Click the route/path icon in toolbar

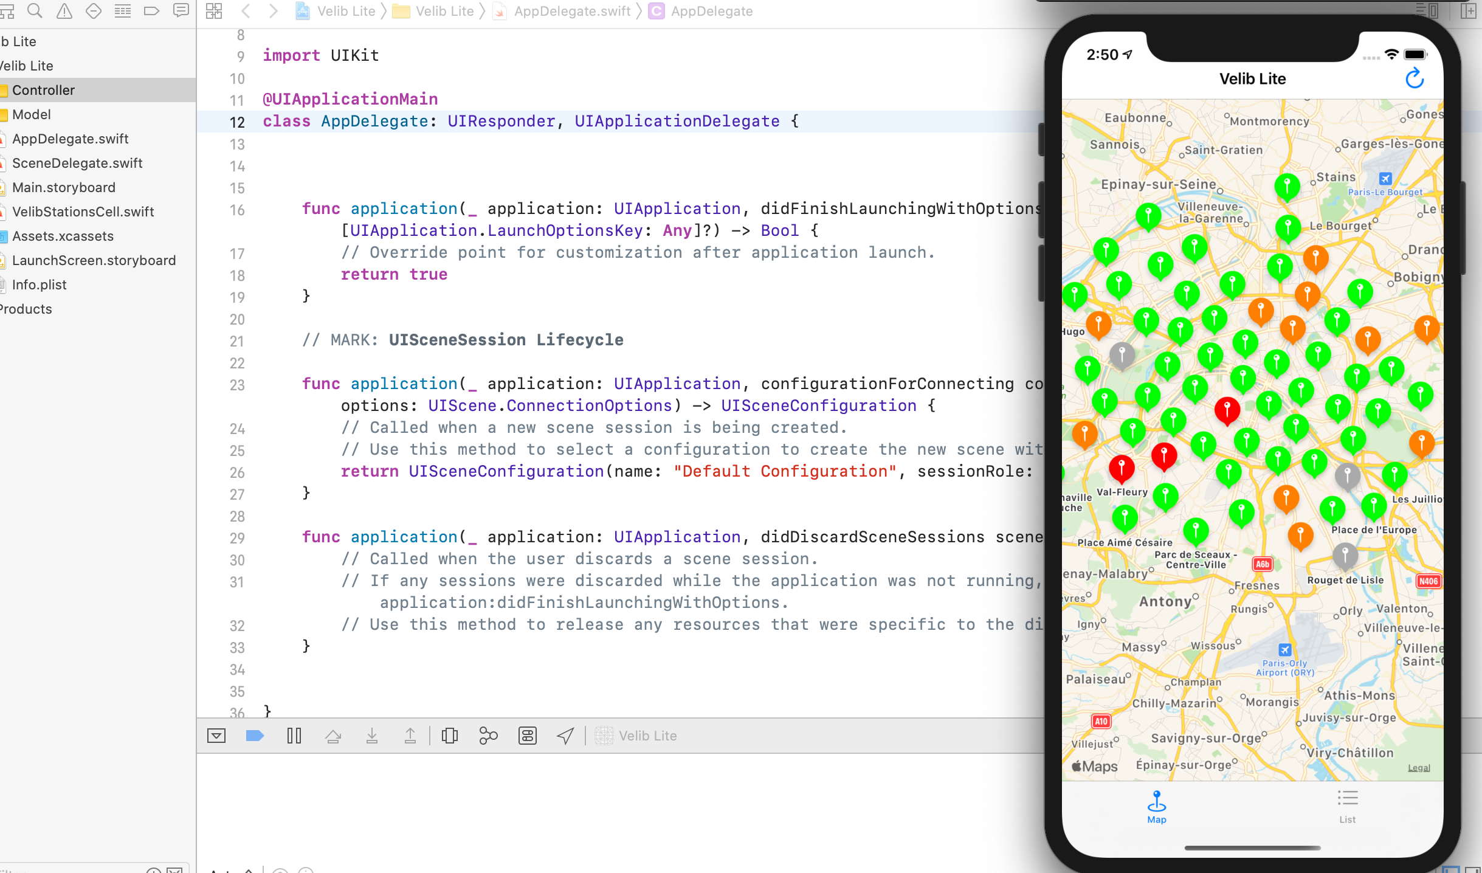coord(565,736)
